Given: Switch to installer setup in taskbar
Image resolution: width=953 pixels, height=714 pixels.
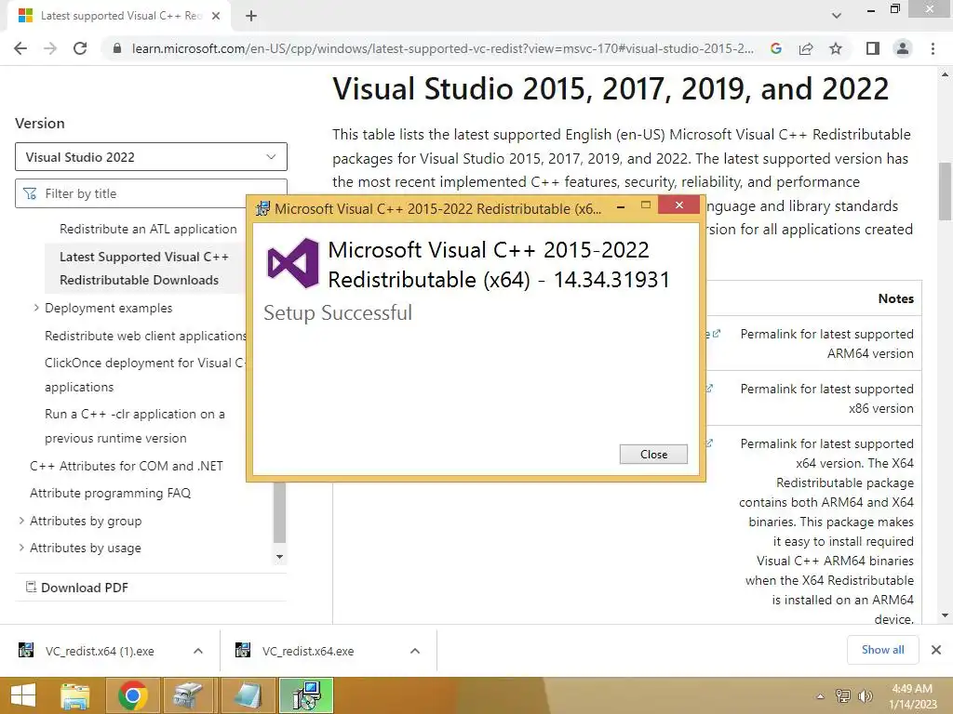Looking at the screenshot, I should click(306, 695).
